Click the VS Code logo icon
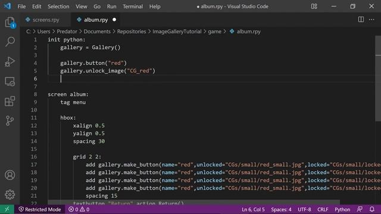This screenshot has height=214, width=381. tap(7, 6)
